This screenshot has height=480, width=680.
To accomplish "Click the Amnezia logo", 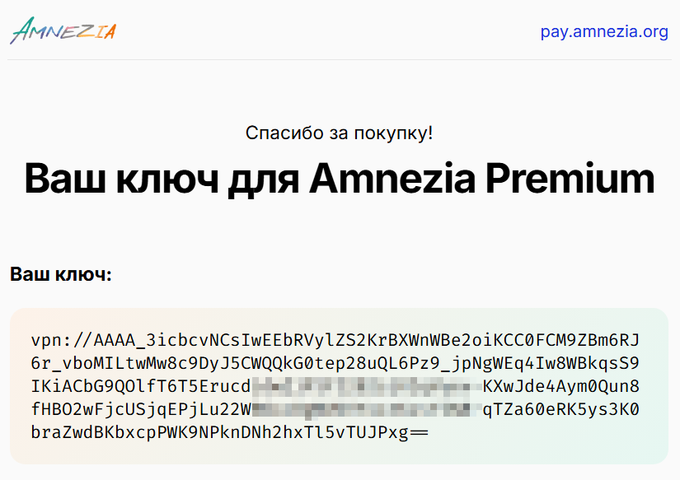I will coord(63,30).
